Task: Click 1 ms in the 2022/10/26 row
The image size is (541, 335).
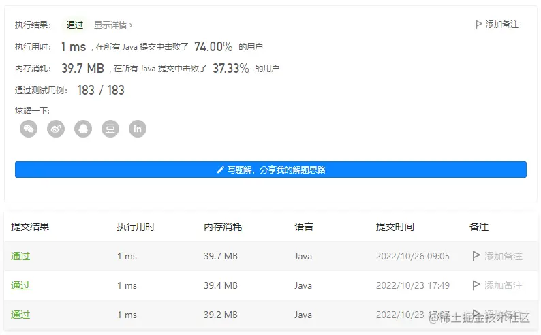Action: click(127, 256)
